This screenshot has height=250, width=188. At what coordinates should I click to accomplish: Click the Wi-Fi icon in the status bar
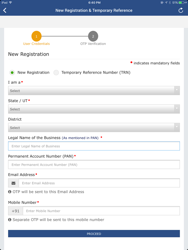pos(10,3)
